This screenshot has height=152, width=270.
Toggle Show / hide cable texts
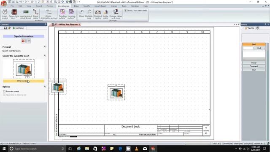pos(136,11)
